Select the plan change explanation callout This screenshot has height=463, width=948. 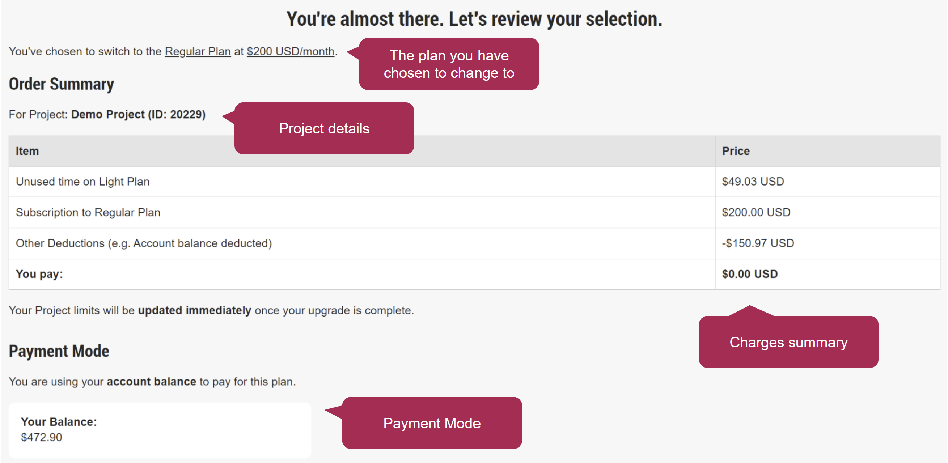(450, 64)
